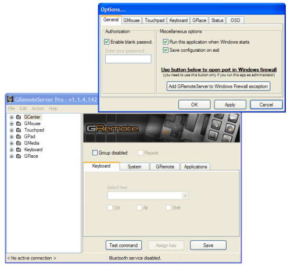This screenshot has width=287, height=267.
Task: Click OK in Options dialog
Action: [195, 105]
